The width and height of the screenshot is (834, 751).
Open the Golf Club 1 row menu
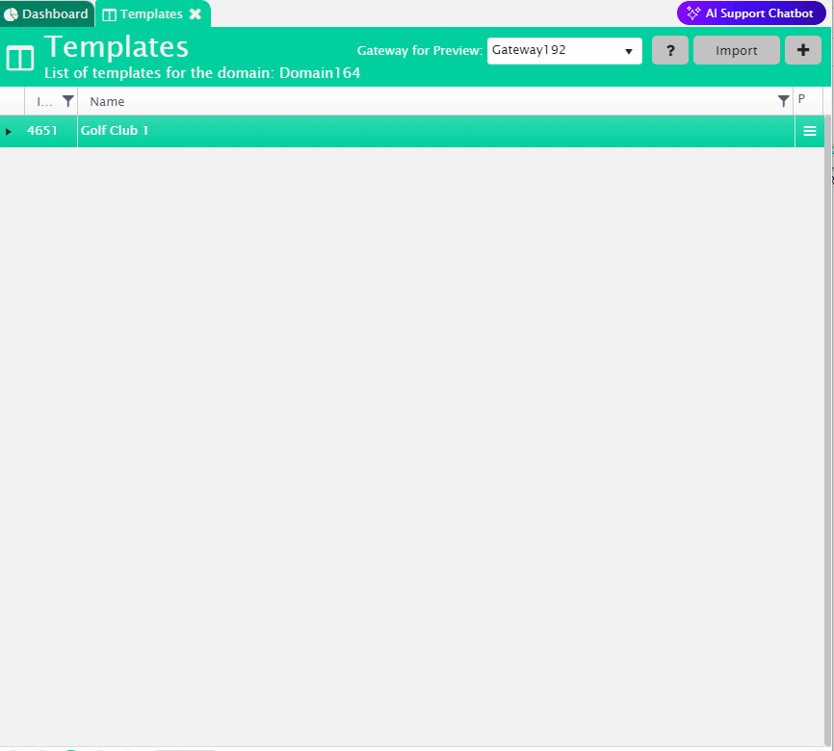click(x=810, y=131)
